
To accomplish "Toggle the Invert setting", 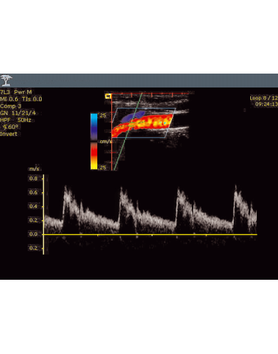I will pyautogui.click(x=9, y=134).
